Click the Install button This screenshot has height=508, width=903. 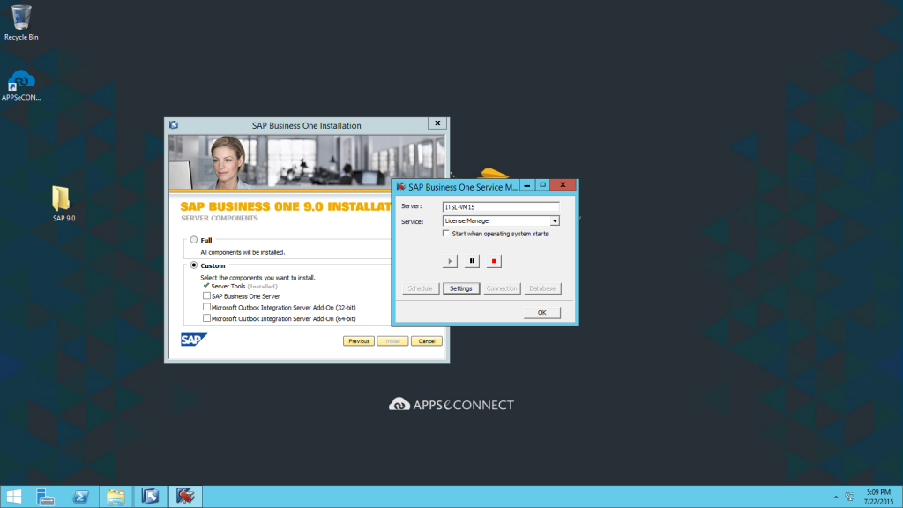(x=392, y=341)
